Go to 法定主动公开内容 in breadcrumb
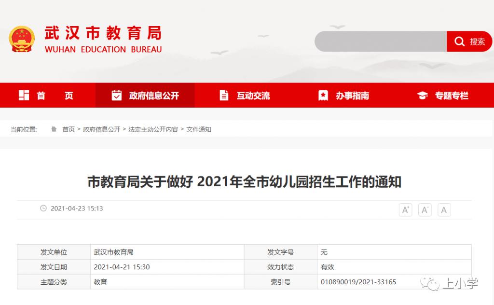 [153, 129]
